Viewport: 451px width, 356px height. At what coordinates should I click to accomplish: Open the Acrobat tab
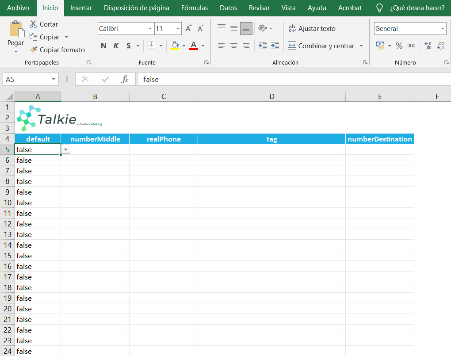350,8
